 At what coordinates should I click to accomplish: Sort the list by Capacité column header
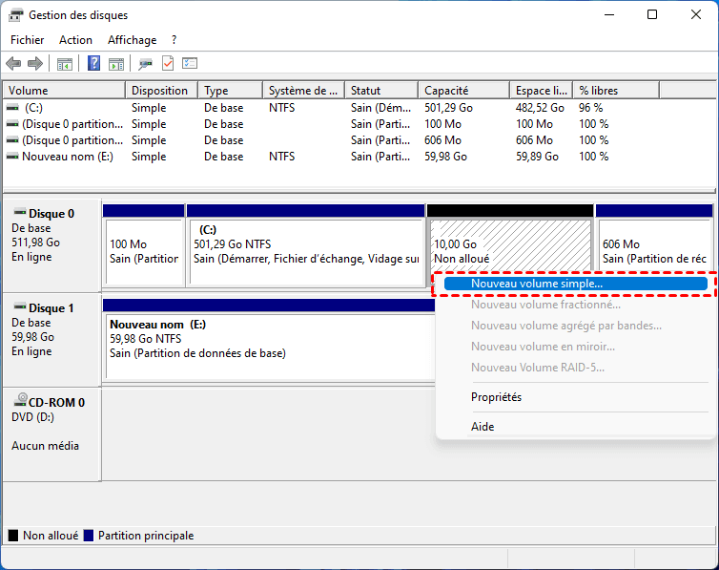click(x=462, y=91)
